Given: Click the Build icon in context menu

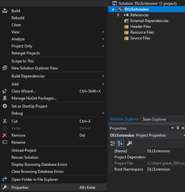Looking at the screenshot, I should (5, 11).
